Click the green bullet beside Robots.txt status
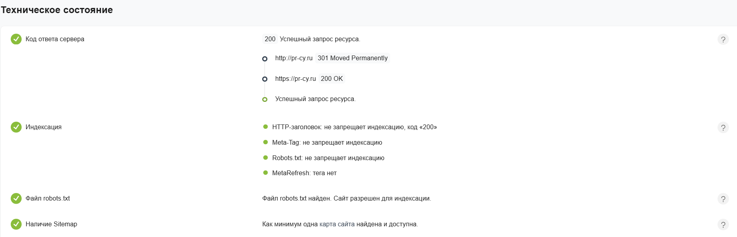 click(x=265, y=158)
